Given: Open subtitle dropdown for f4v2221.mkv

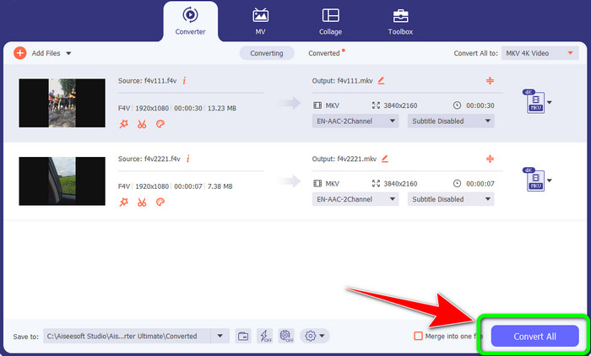Looking at the screenshot, I should 451,199.
